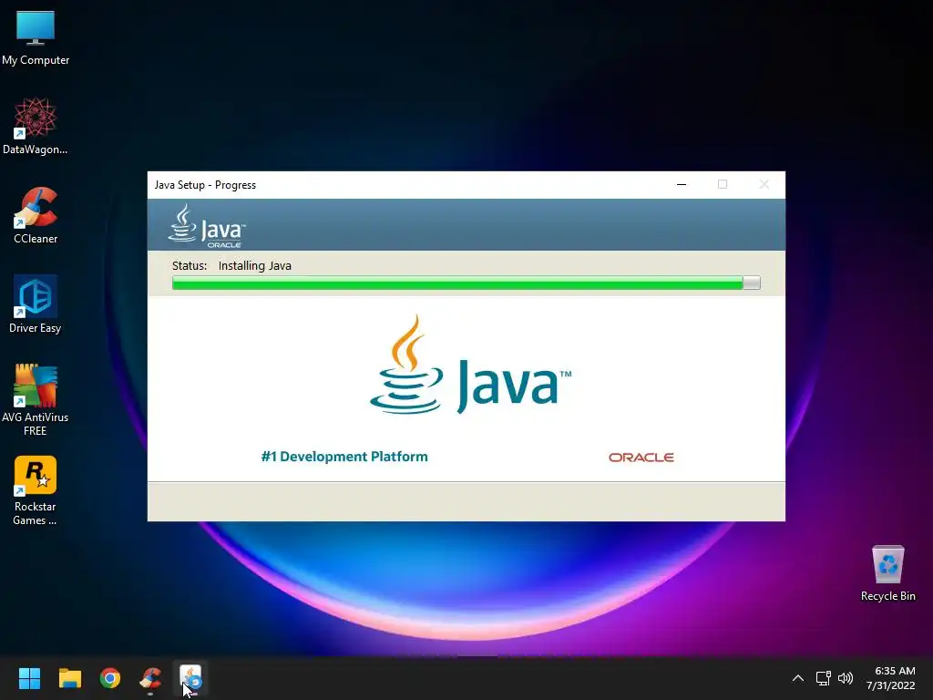Click the green installation progress bar

pos(466,283)
